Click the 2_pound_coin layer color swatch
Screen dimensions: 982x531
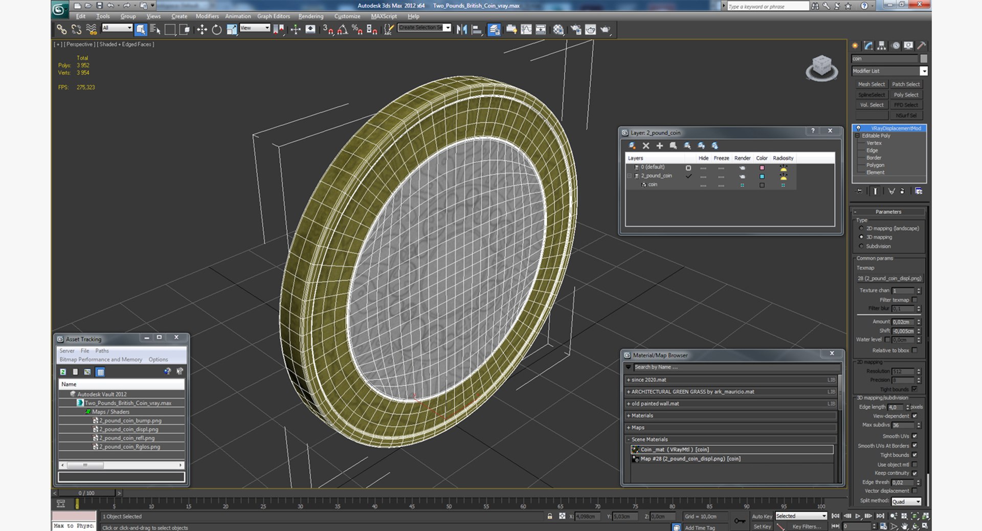pyautogui.click(x=762, y=176)
